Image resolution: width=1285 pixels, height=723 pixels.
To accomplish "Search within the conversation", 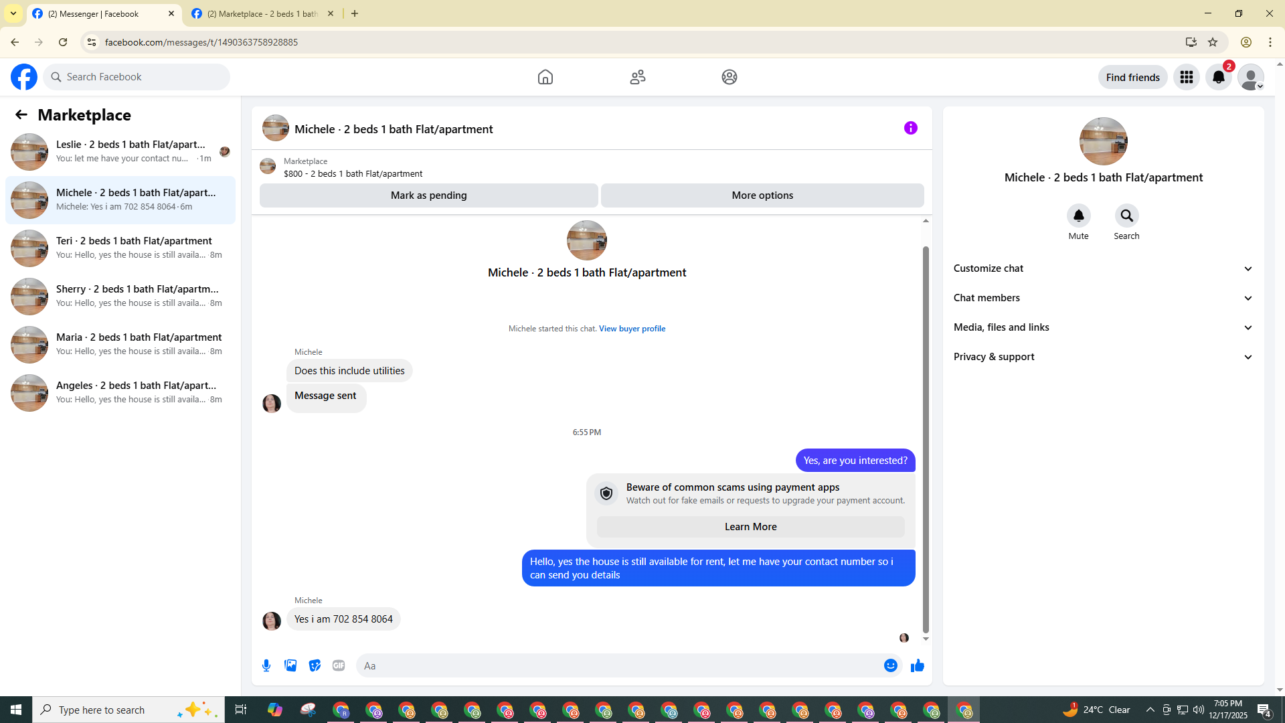I will pyautogui.click(x=1126, y=216).
